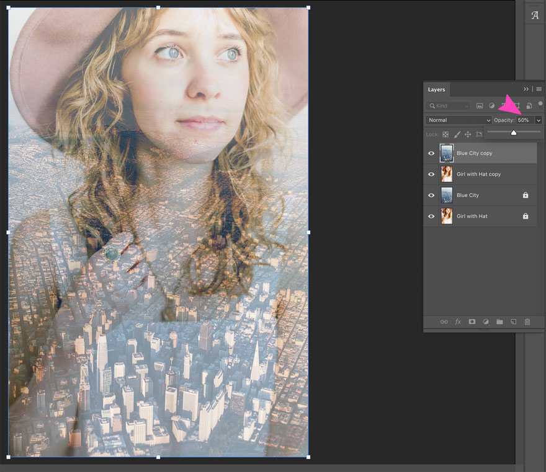Hide the Blue City copy layer
Viewport: 546px width, 472px height.
point(431,153)
